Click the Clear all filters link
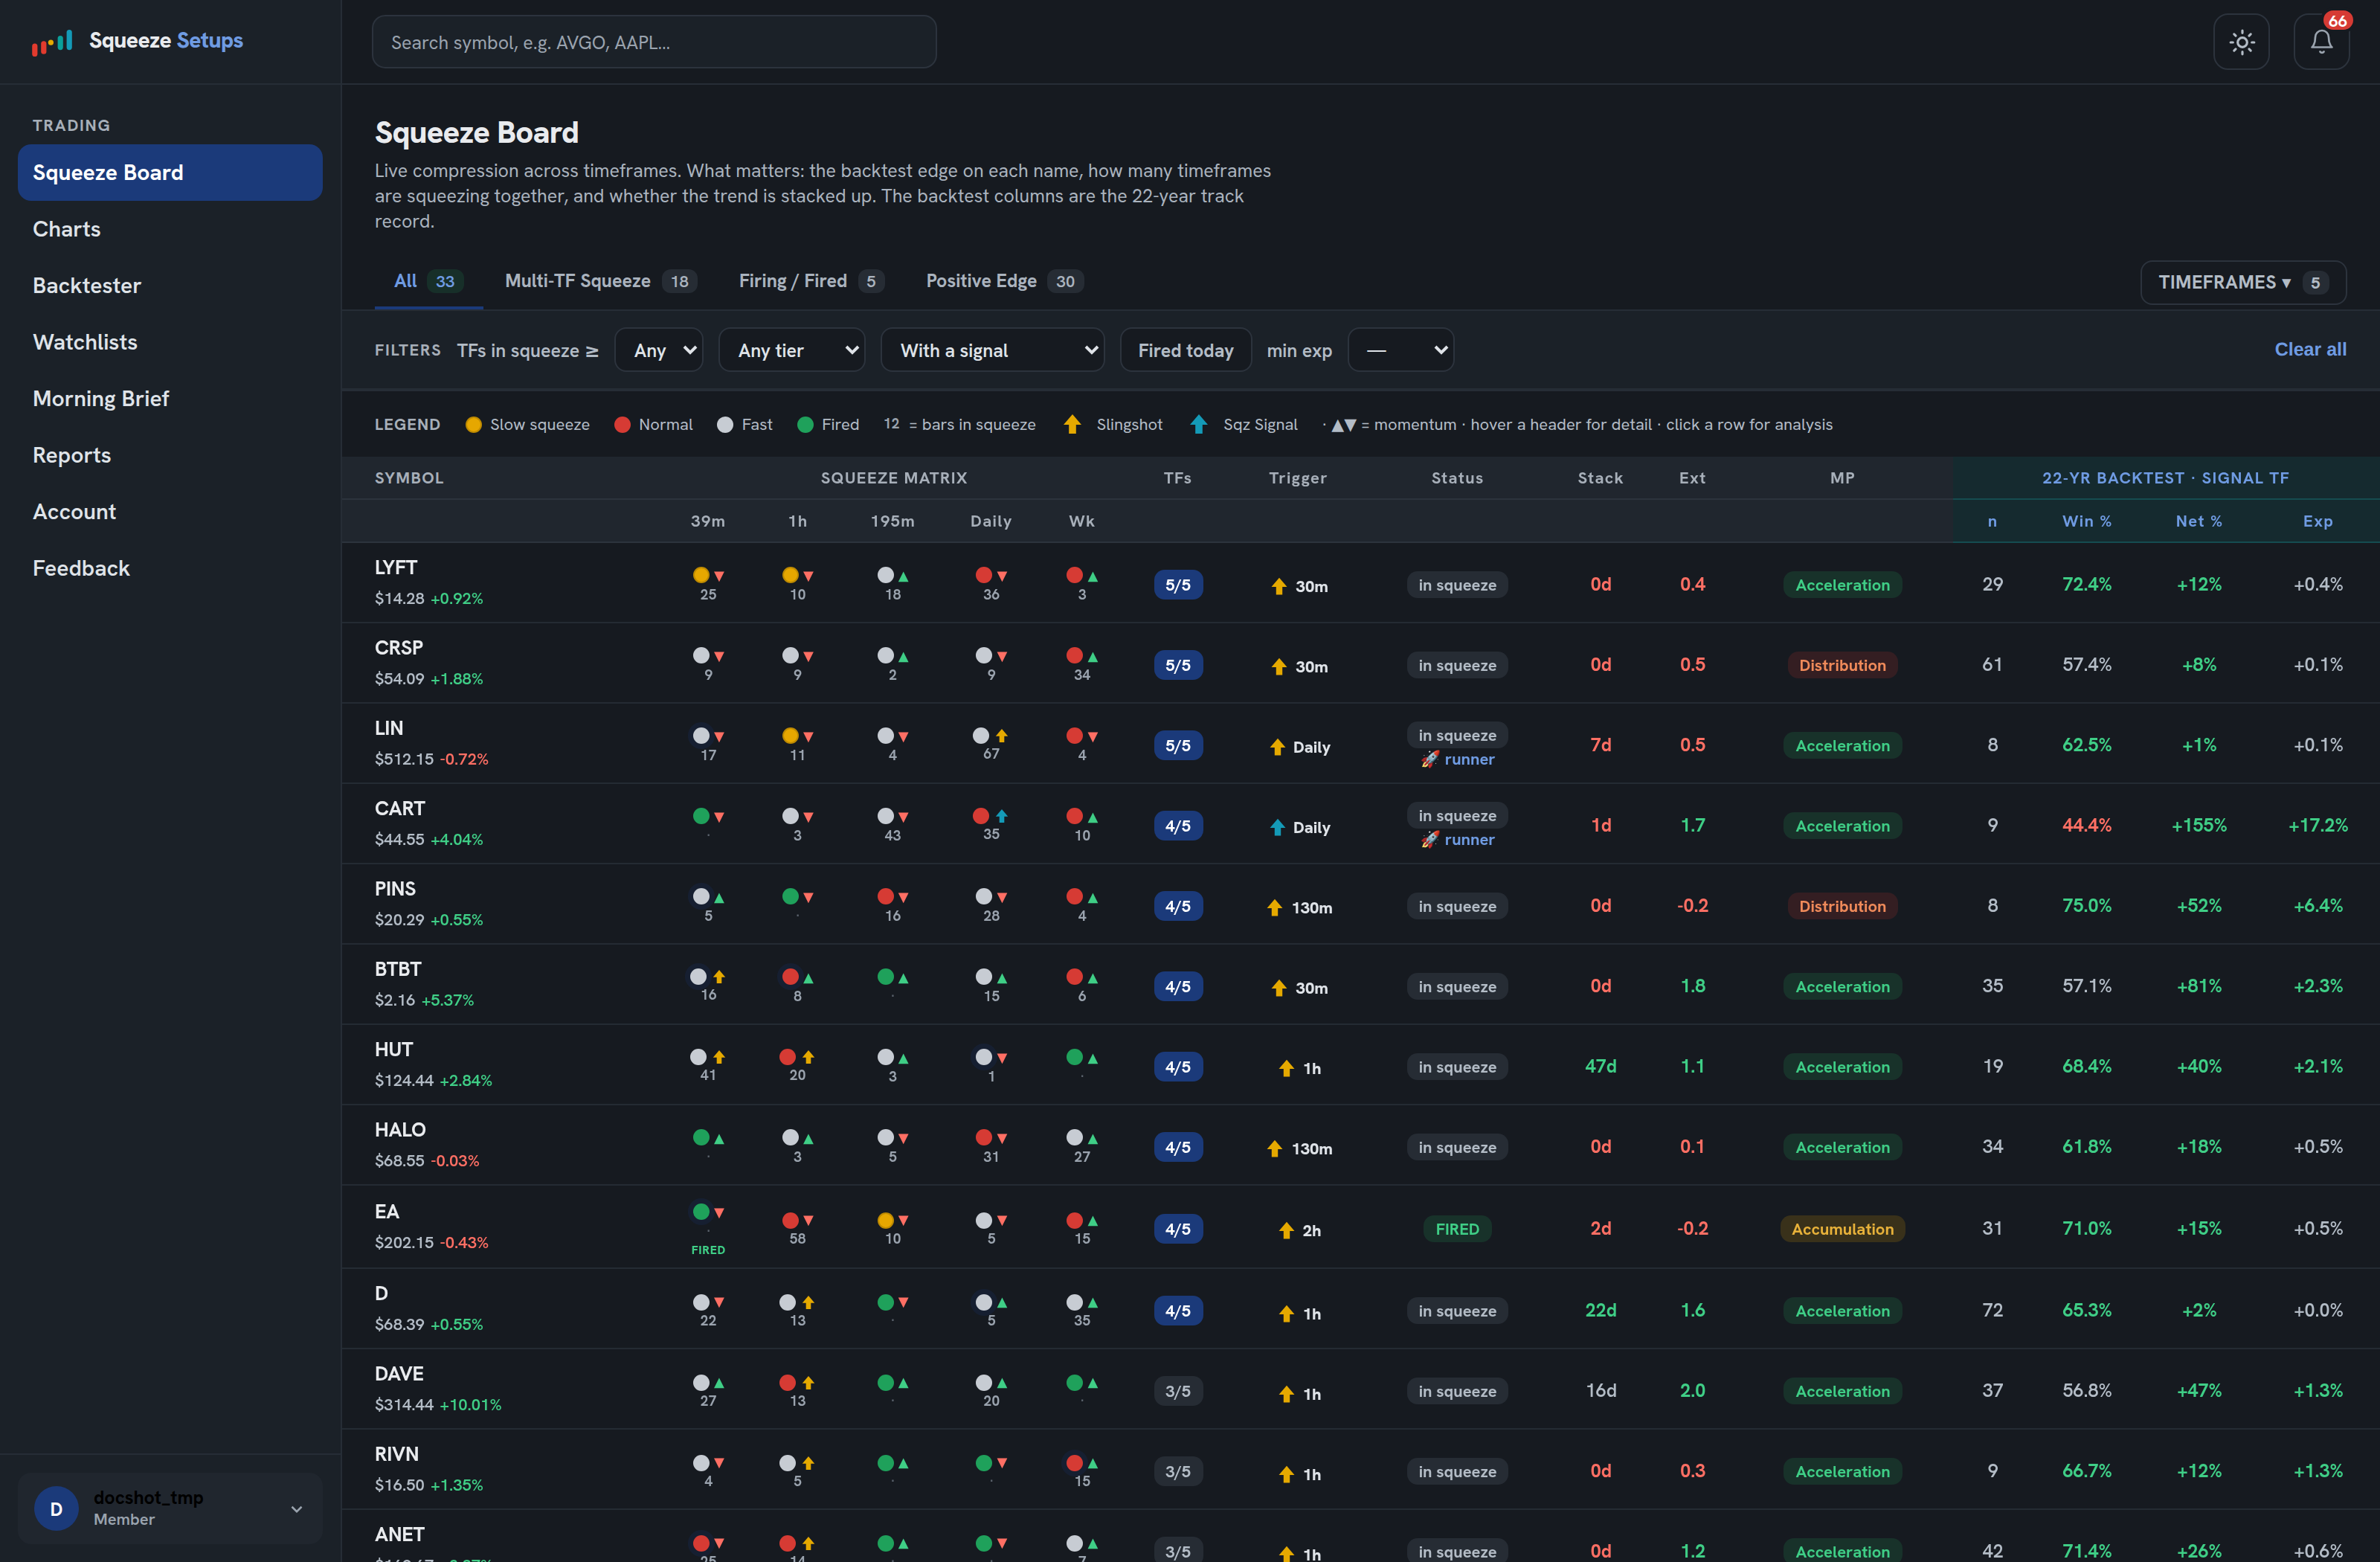2380x1562 pixels. pos(2310,349)
